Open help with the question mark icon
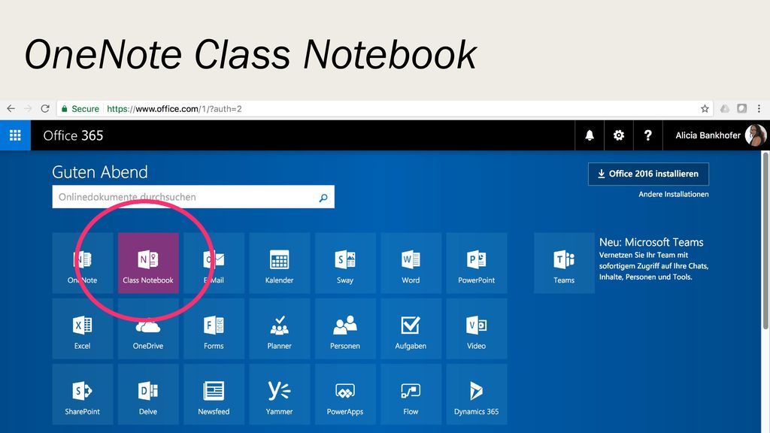The height and width of the screenshot is (433, 770). pos(647,135)
